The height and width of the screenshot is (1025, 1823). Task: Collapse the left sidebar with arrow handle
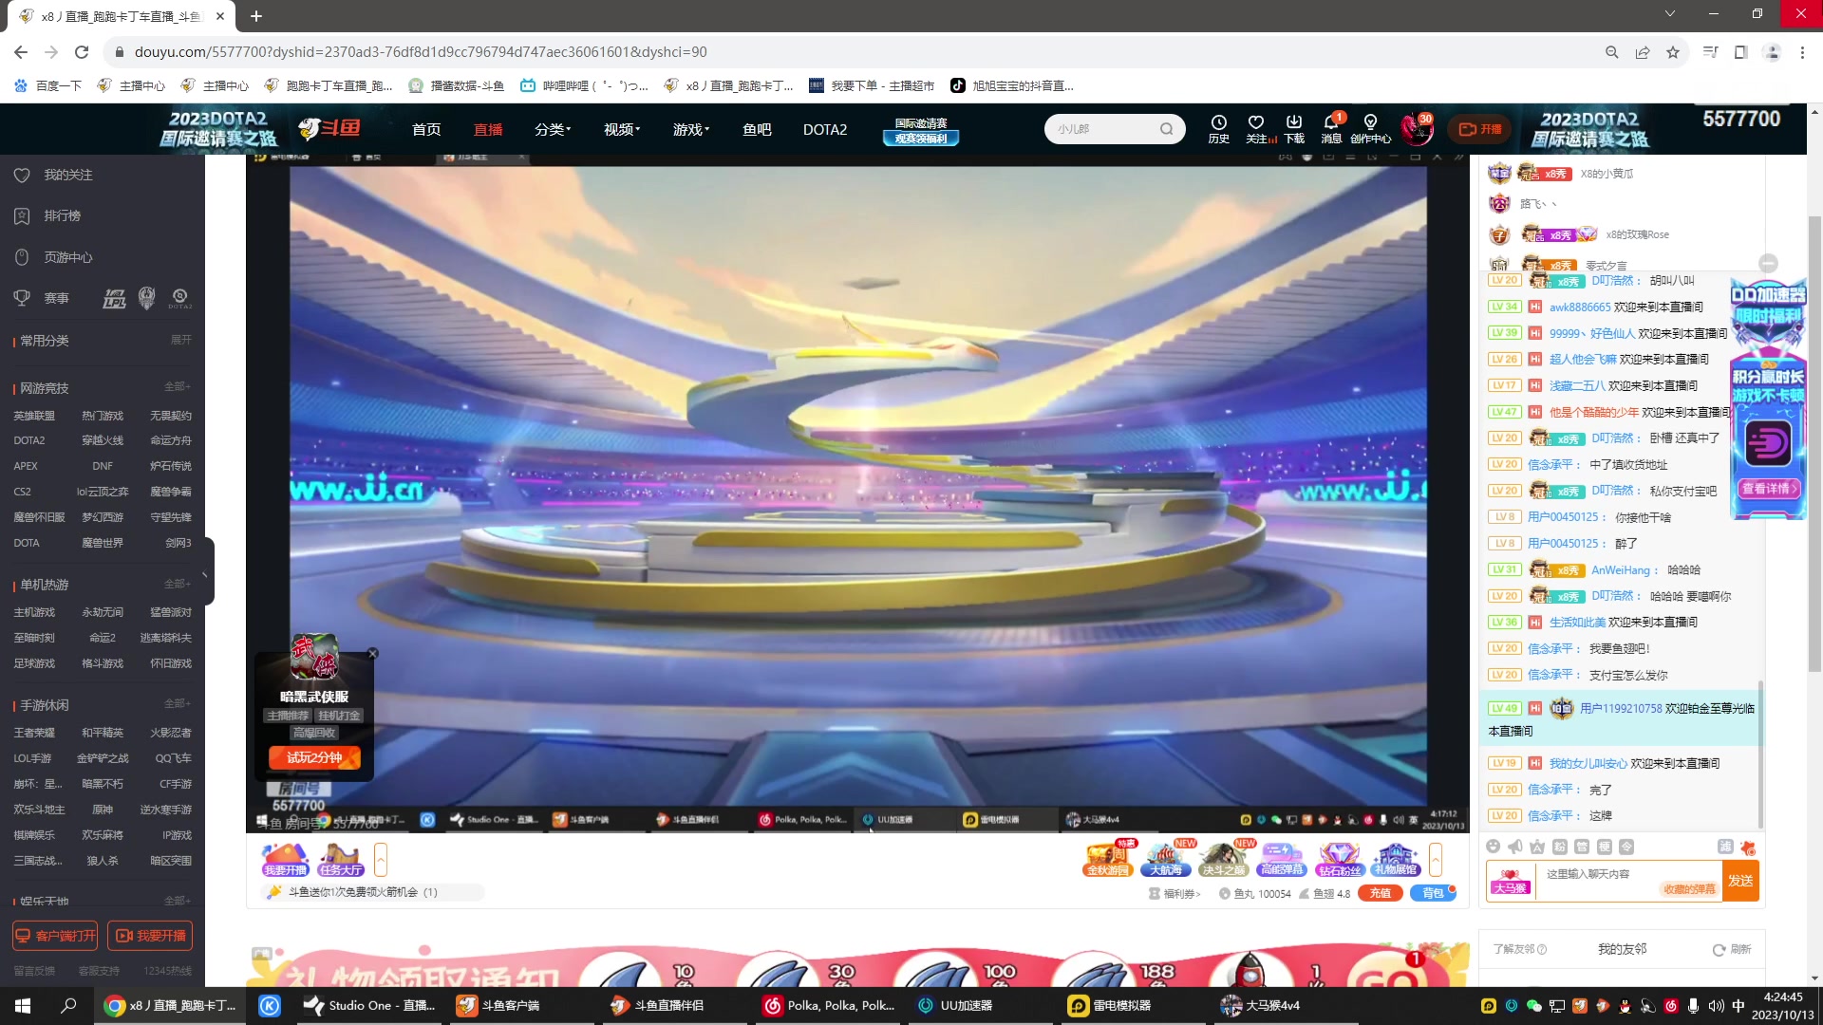[206, 571]
